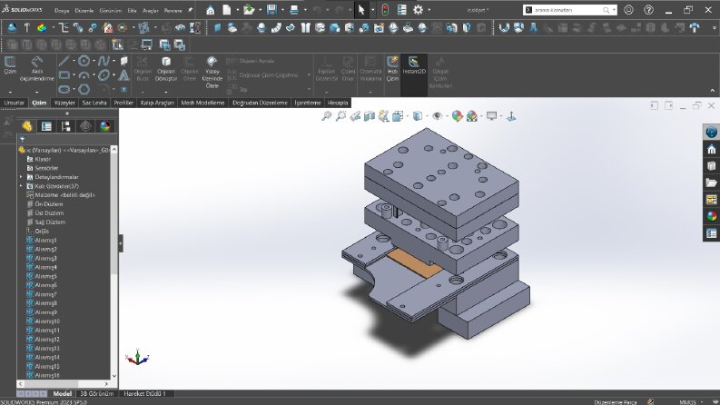This screenshot has height=405, width=720.
Task: Pin the menu bar with pushpin icon
Action: (x=191, y=10)
